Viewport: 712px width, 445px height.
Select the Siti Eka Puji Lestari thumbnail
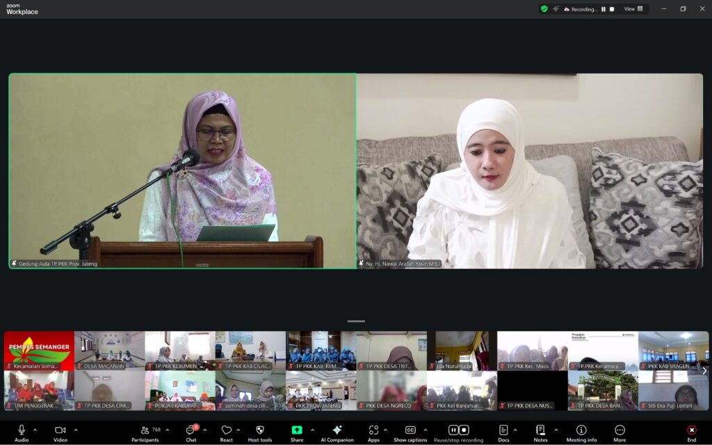click(x=673, y=391)
